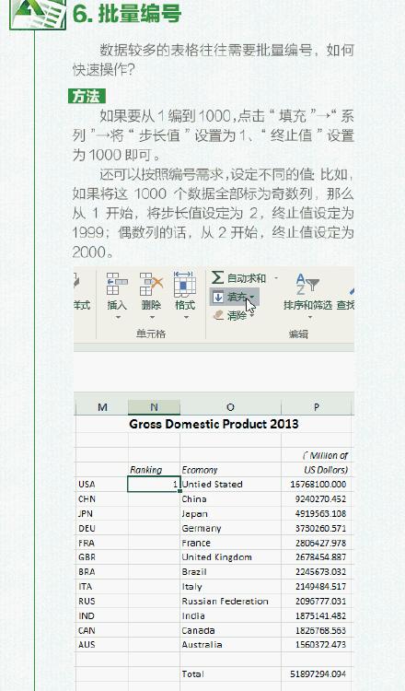Click the value 1875141.482
Viewport: 405px width, 691px height.
(321, 615)
